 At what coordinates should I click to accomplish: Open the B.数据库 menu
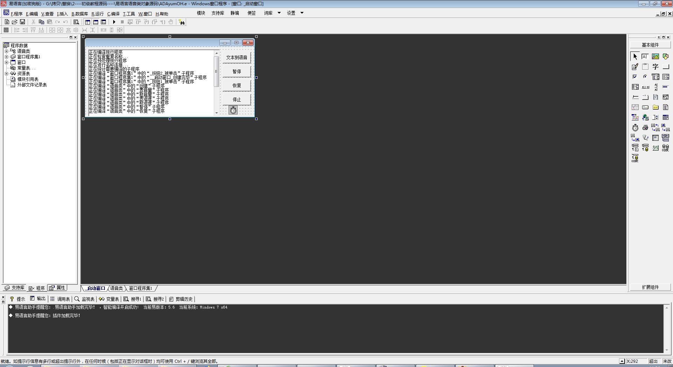[80, 14]
